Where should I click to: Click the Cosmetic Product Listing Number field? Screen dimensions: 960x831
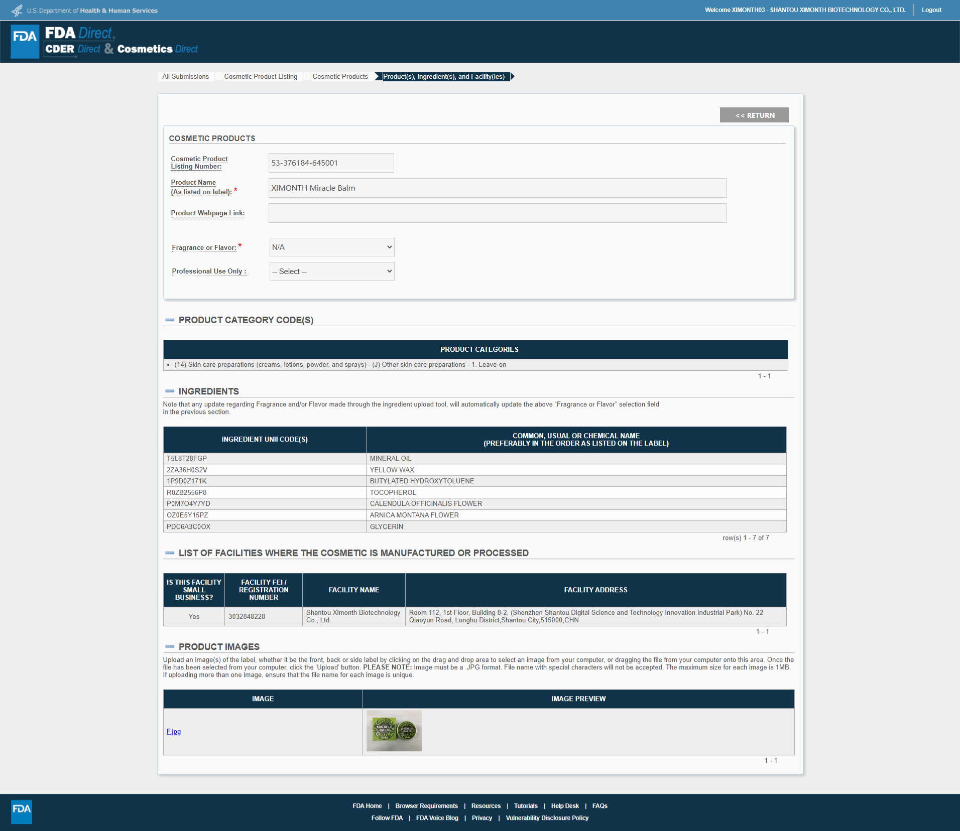click(x=331, y=163)
